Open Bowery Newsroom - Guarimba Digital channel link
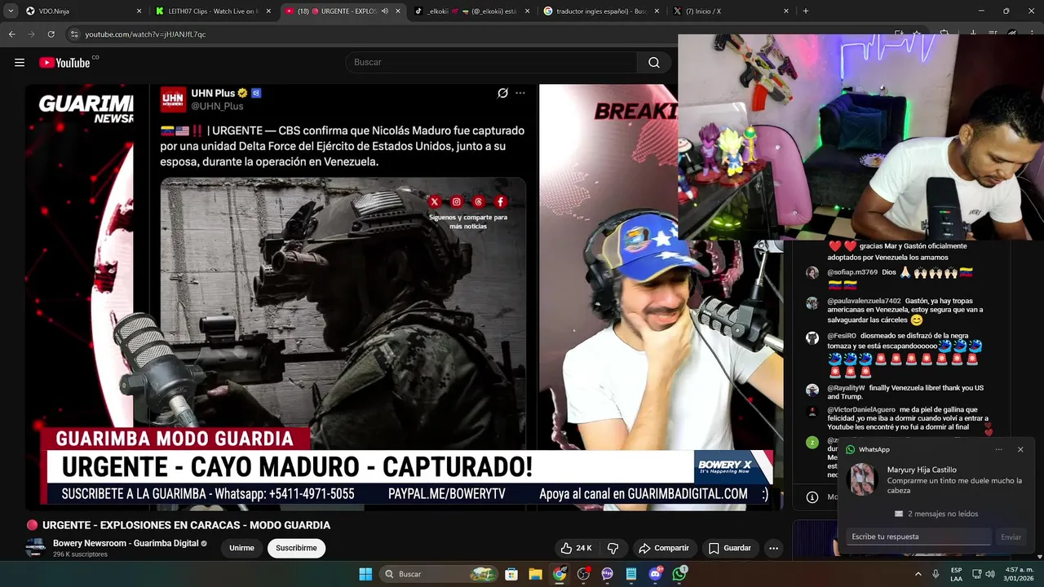This screenshot has height=587, width=1044. tap(126, 543)
